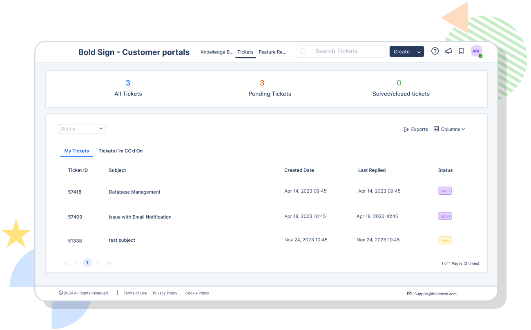Click the Columns grid icon

436,129
